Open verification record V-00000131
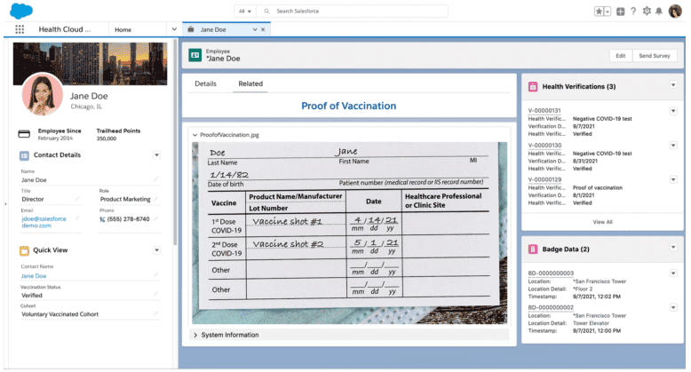691x372 pixels. [544, 111]
